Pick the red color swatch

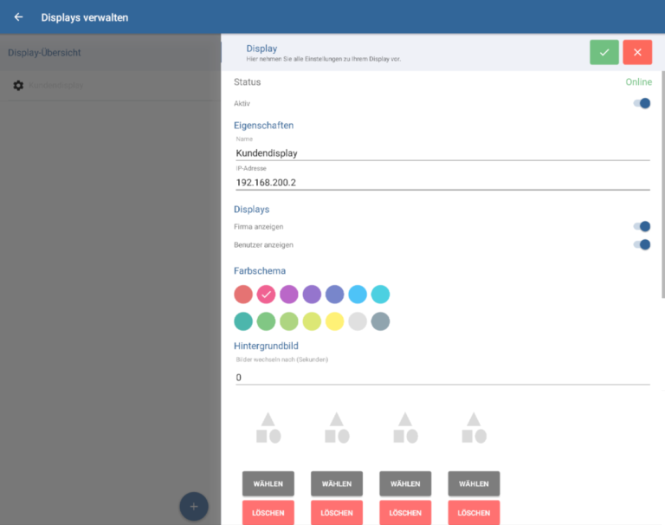[243, 295]
